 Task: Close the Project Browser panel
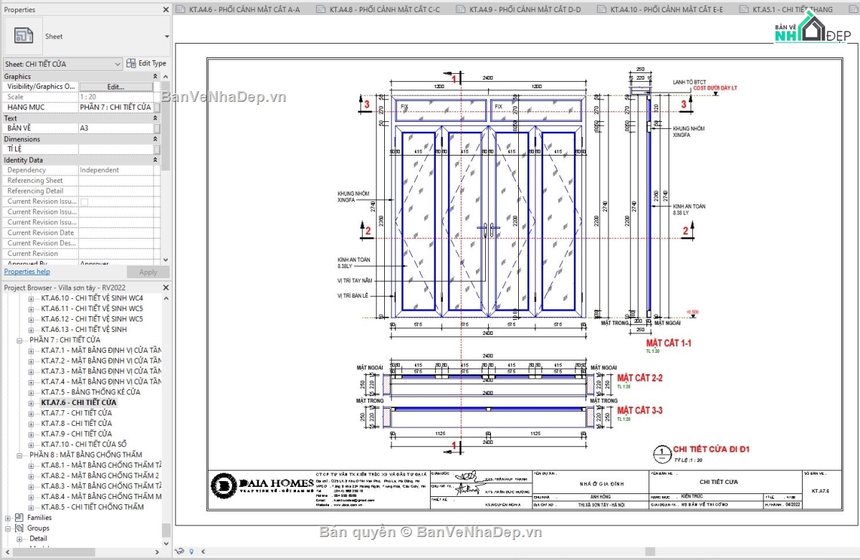(x=166, y=288)
